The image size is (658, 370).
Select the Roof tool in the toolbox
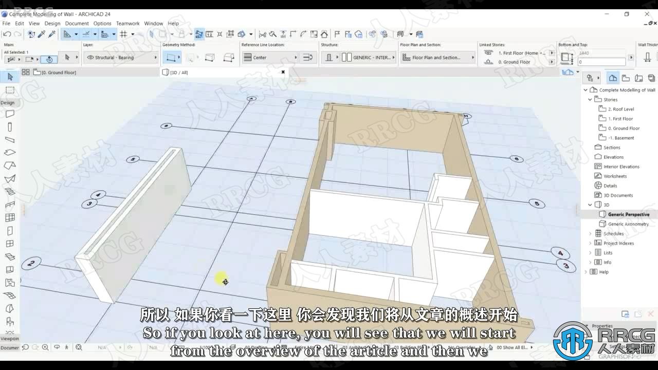click(x=10, y=165)
